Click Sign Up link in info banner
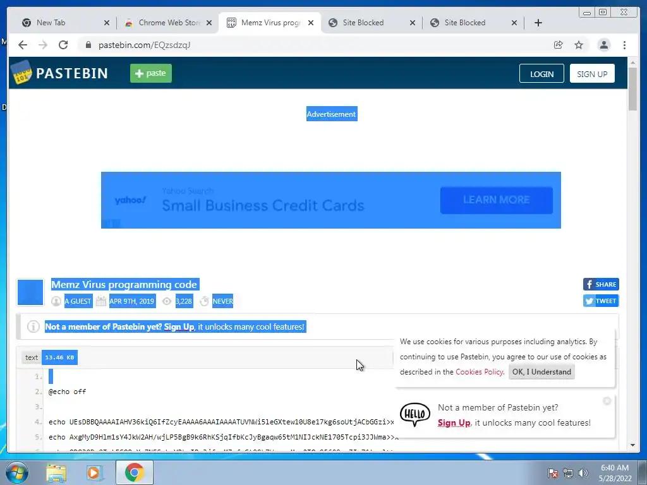Image resolution: width=647 pixels, height=485 pixels. 179,326
